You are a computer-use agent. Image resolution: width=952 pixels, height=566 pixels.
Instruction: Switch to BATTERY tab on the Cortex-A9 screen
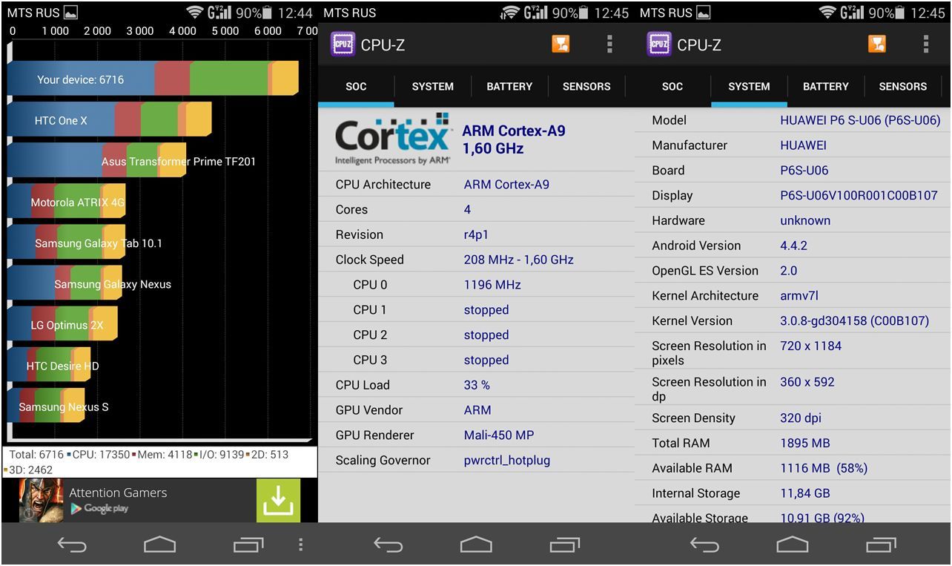[509, 87]
